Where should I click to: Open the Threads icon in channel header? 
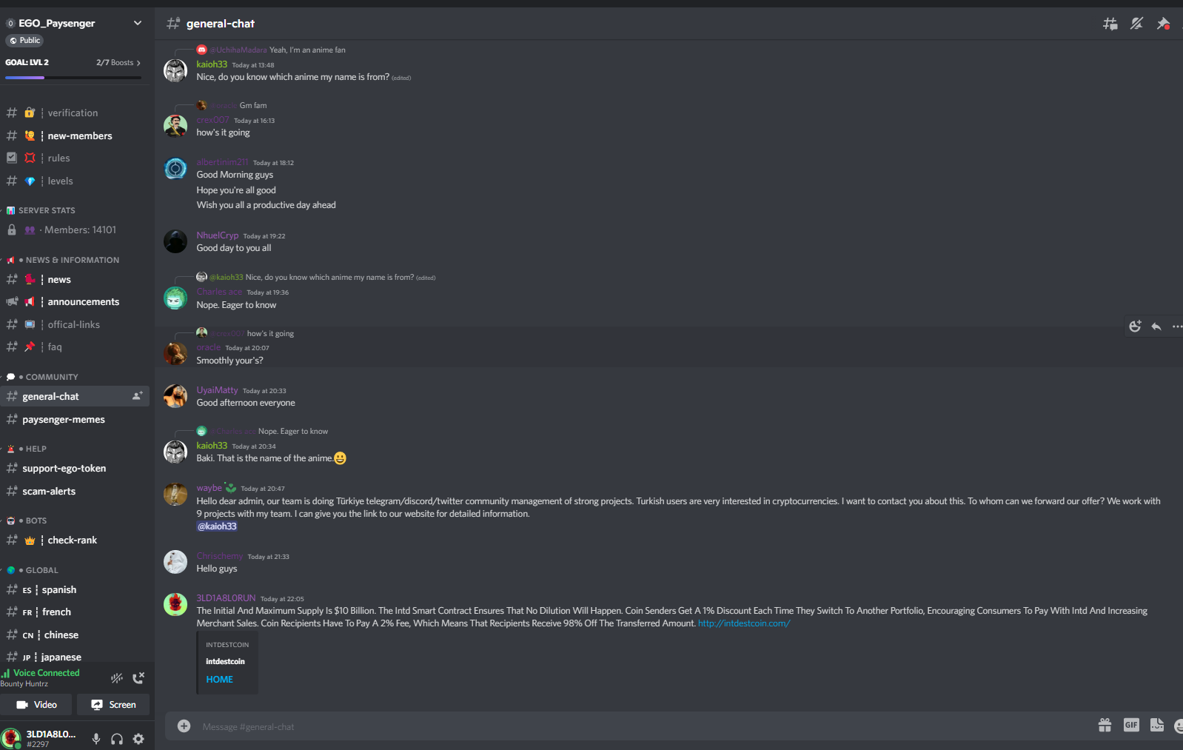point(1110,24)
